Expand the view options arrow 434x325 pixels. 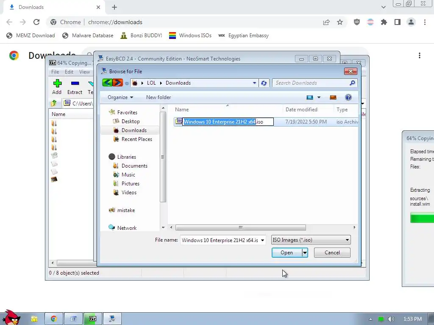click(319, 97)
